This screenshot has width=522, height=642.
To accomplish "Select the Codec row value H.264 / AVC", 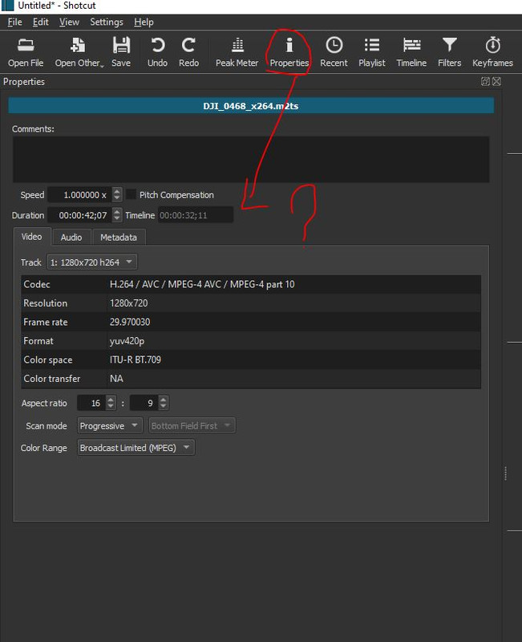I will pos(202,285).
